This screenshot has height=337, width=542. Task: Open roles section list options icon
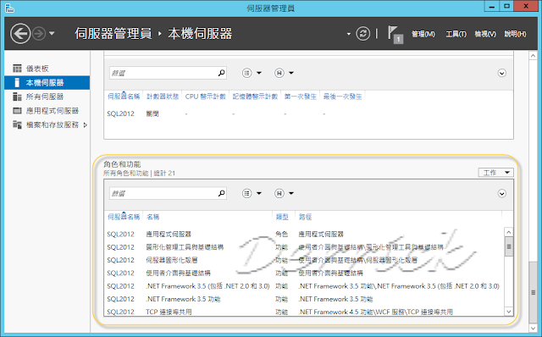coord(246,193)
